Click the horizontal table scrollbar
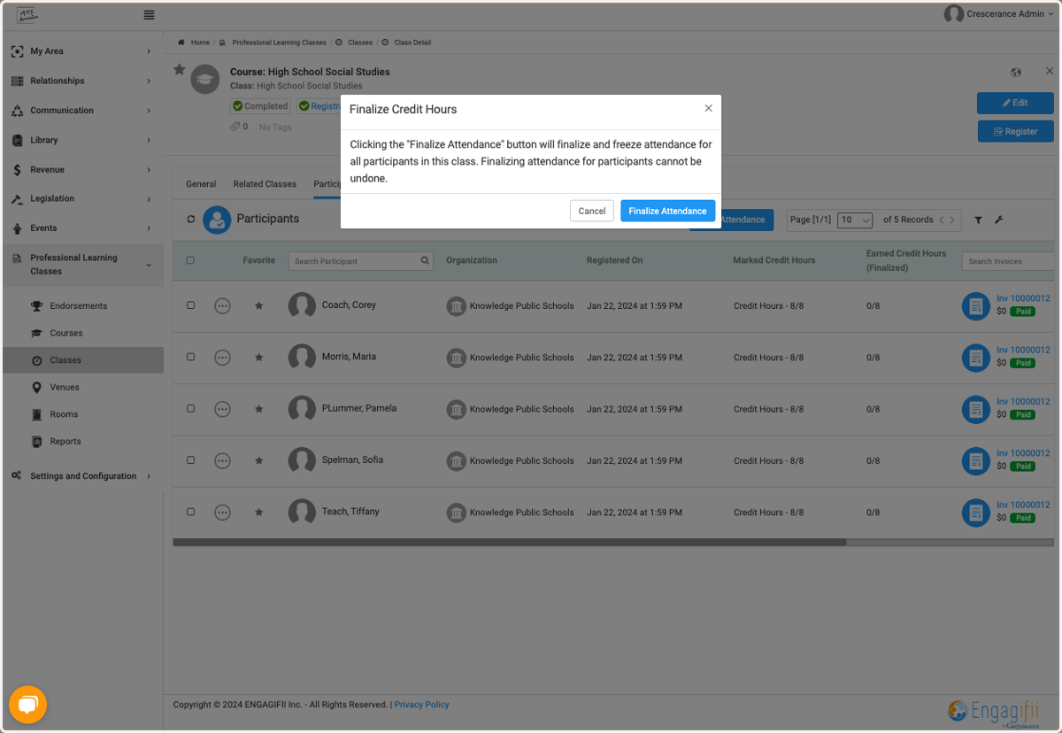The height and width of the screenshot is (733, 1062). (x=509, y=542)
